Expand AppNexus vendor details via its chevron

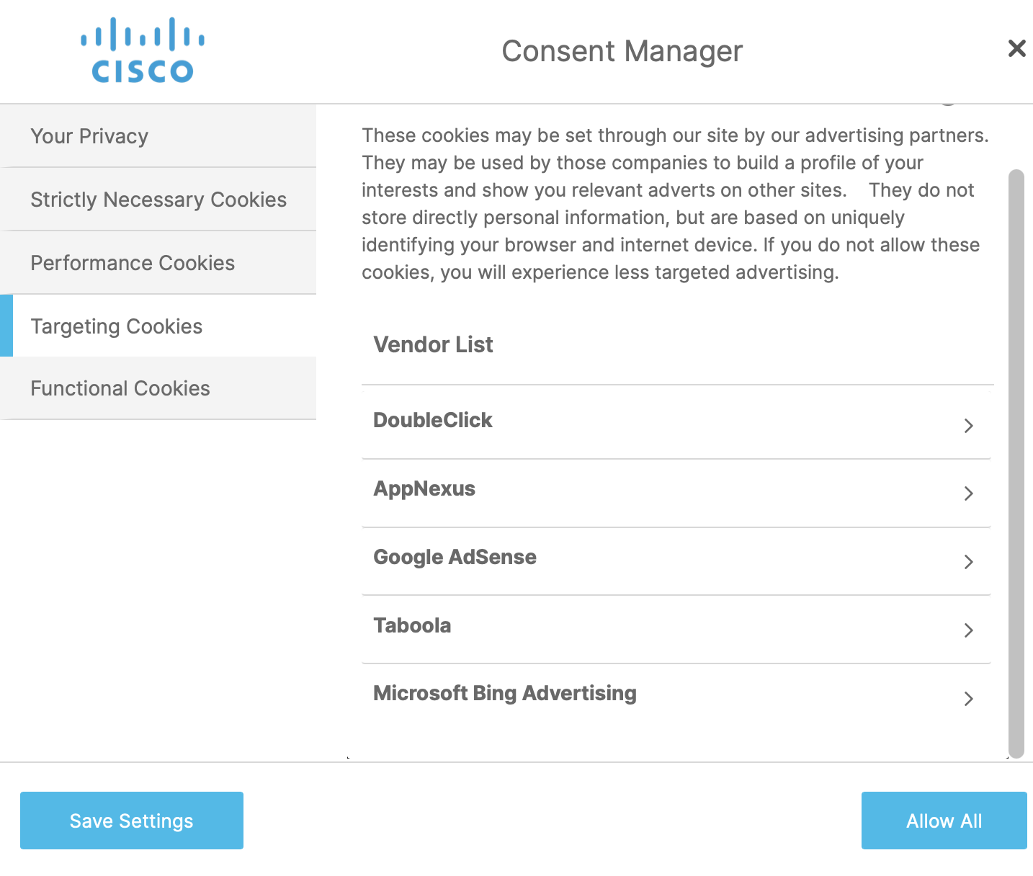pyautogui.click(x=969, y=493)
